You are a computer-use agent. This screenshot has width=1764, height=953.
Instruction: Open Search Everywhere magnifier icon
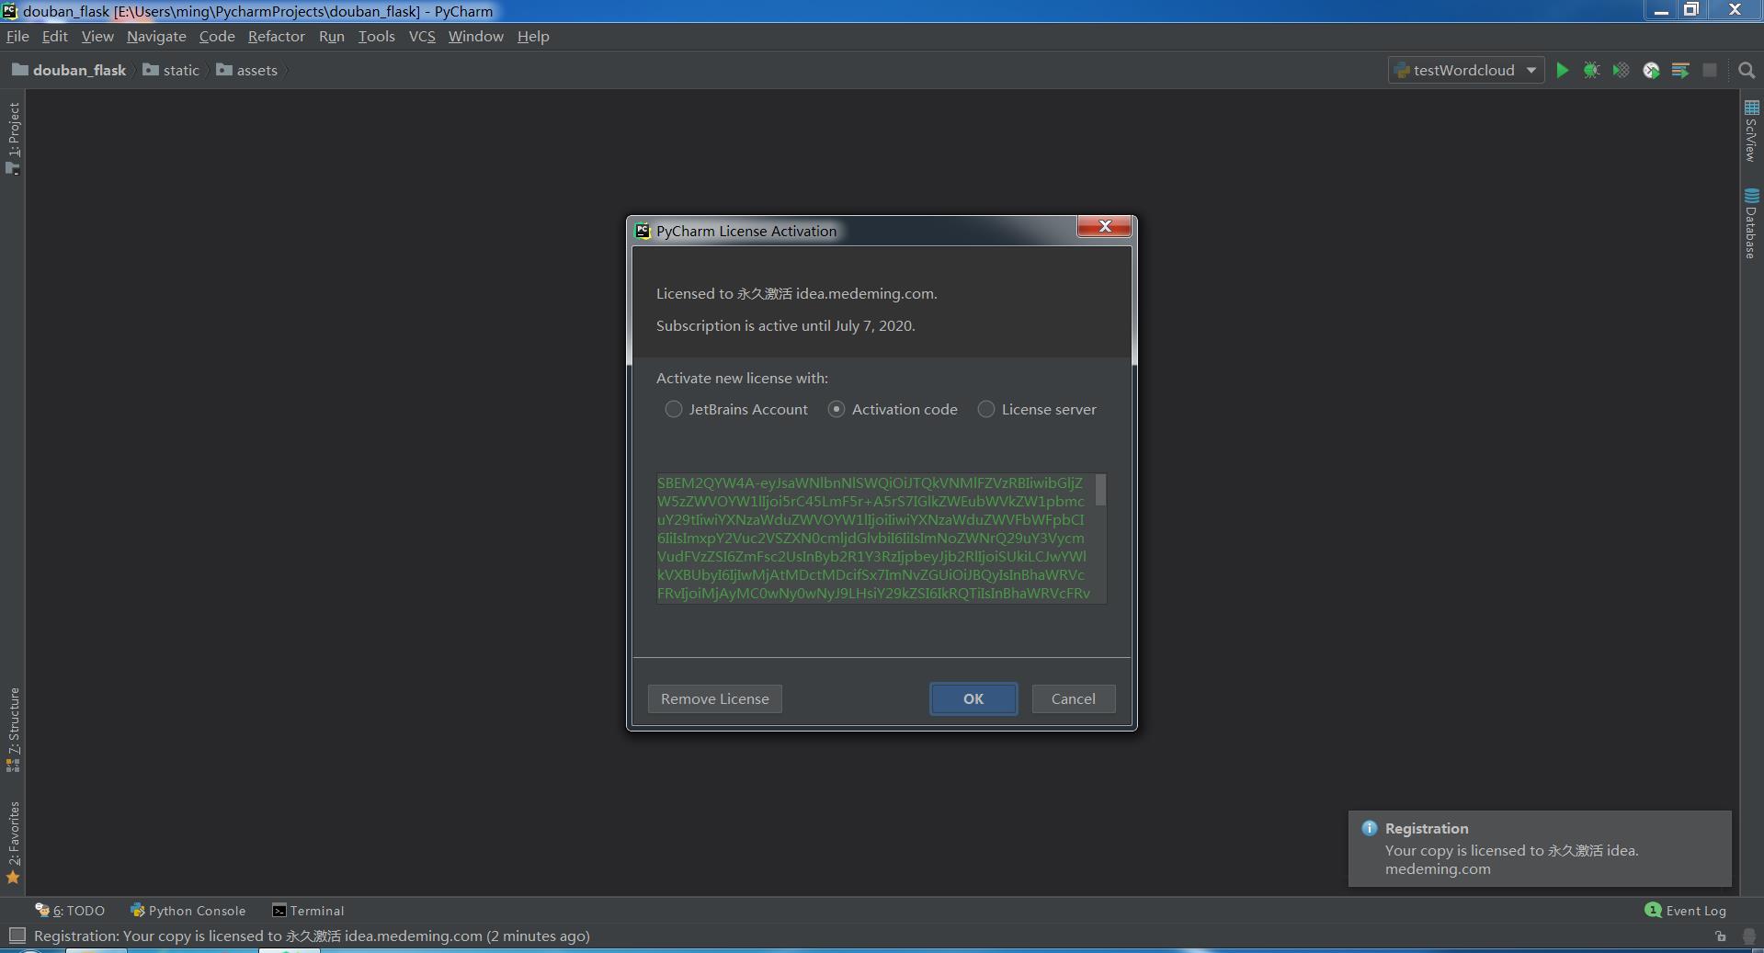click(1747, 70)
